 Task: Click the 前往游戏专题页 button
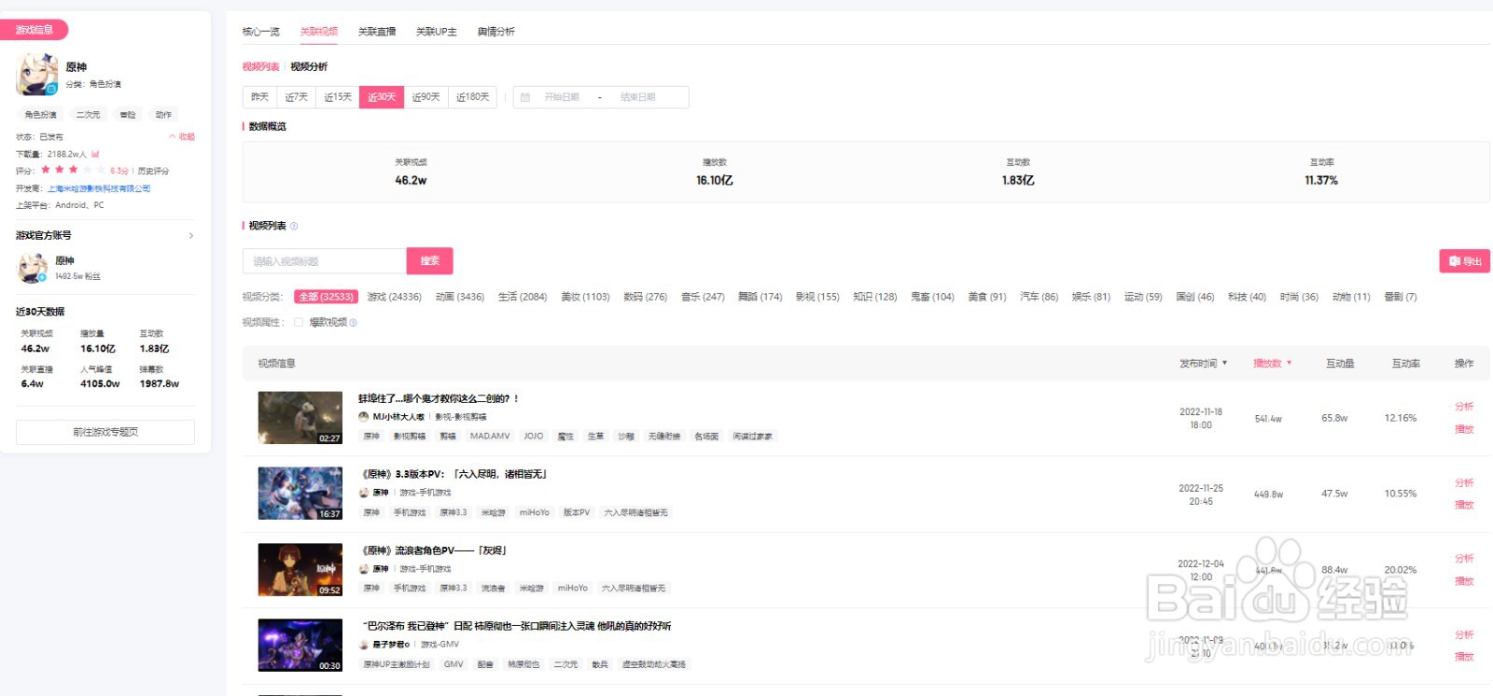pos(105,432)
